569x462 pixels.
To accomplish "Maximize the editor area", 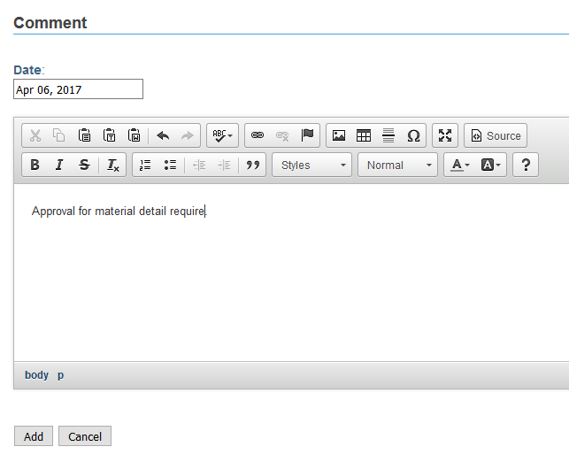I will tap(445, 135).
